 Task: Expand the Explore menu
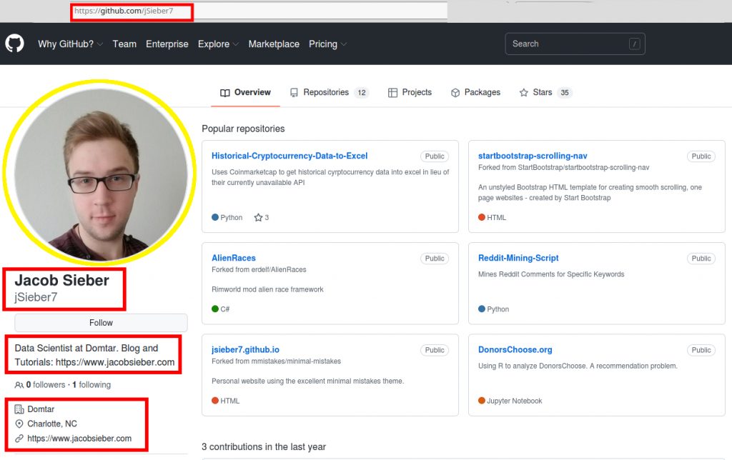(x=218, y=44)
